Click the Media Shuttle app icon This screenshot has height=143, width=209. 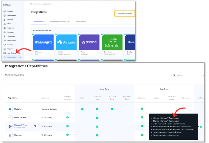[x=10, y=118]
